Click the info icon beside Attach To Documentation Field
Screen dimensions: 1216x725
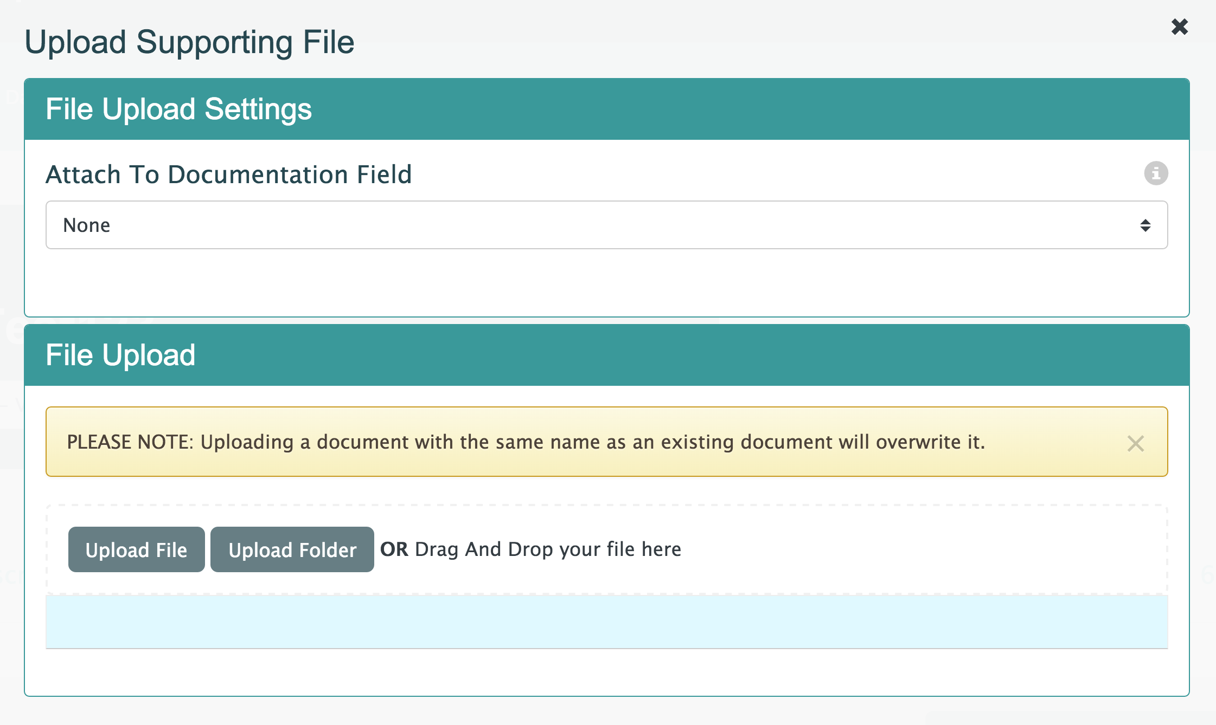1156,173
